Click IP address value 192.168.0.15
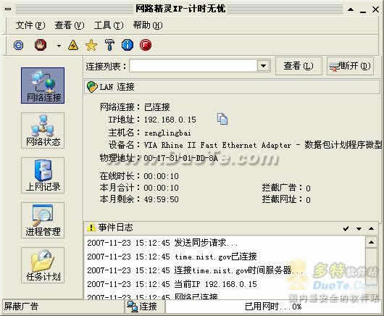 (x=170, y=120)
